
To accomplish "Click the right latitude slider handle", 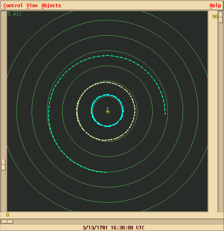I will (221, 17).
